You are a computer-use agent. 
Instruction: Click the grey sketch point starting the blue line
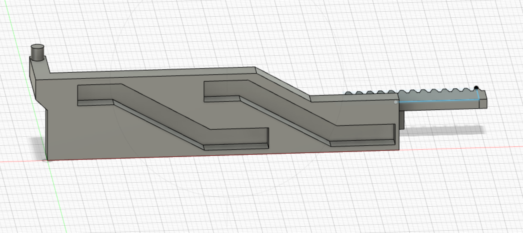click(x=395, y=102)
